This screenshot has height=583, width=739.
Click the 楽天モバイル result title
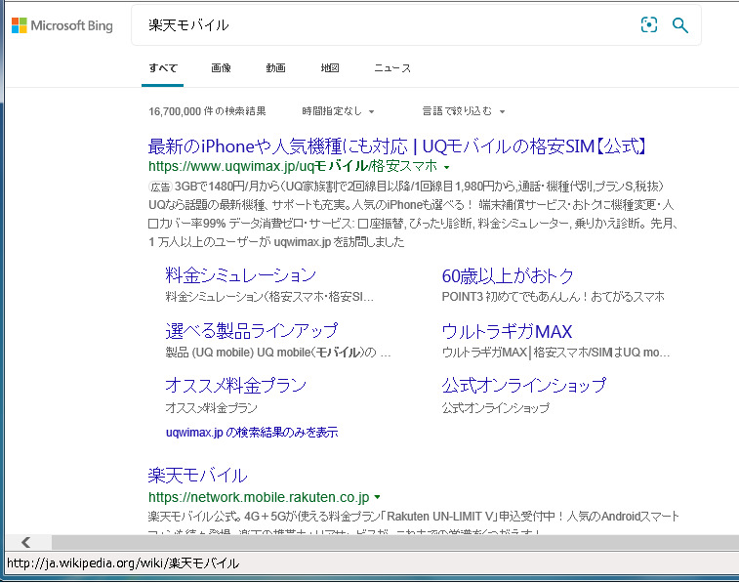pyautogui.click(x=197, y=476)
